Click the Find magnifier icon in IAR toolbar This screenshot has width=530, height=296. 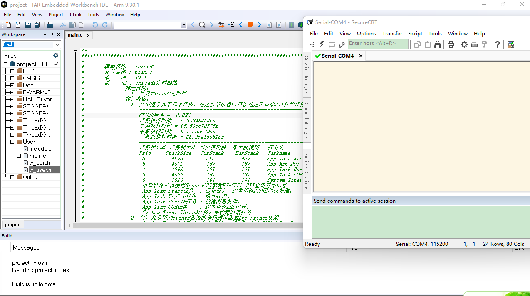tap(202, 25)
